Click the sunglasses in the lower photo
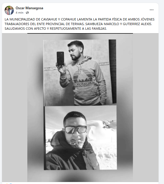Viewport: 164px width, 184px height. click(76, 129)
